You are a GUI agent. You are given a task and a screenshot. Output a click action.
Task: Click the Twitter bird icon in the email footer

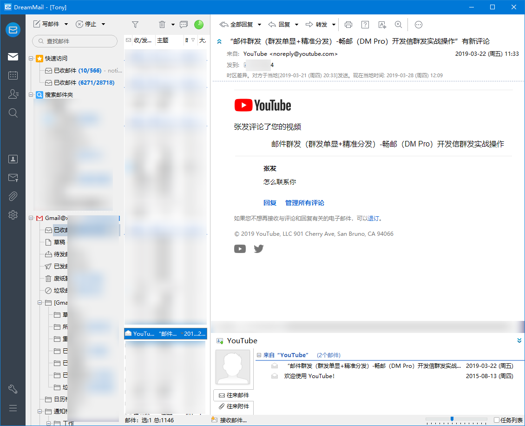pyautogui.click(x=258, y=249)
